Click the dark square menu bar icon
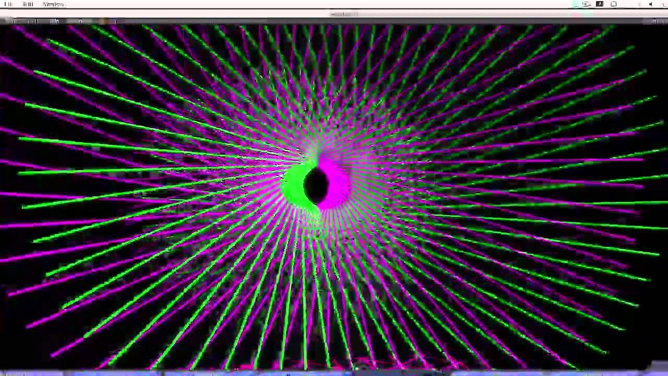The width and height of the screenshot is (668, 376). (600, 4)
